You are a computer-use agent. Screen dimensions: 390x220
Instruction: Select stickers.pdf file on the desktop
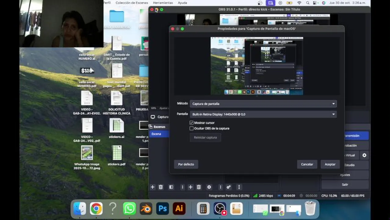coord(117,156)
